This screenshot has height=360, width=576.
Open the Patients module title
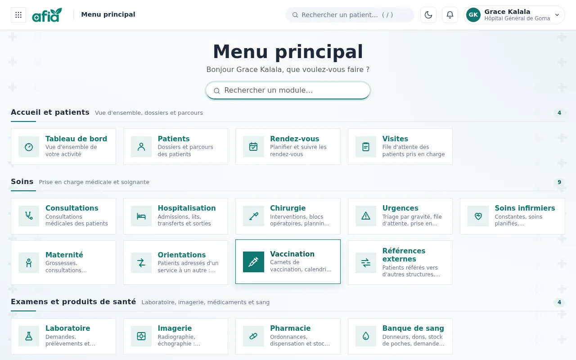coord(174,139)
